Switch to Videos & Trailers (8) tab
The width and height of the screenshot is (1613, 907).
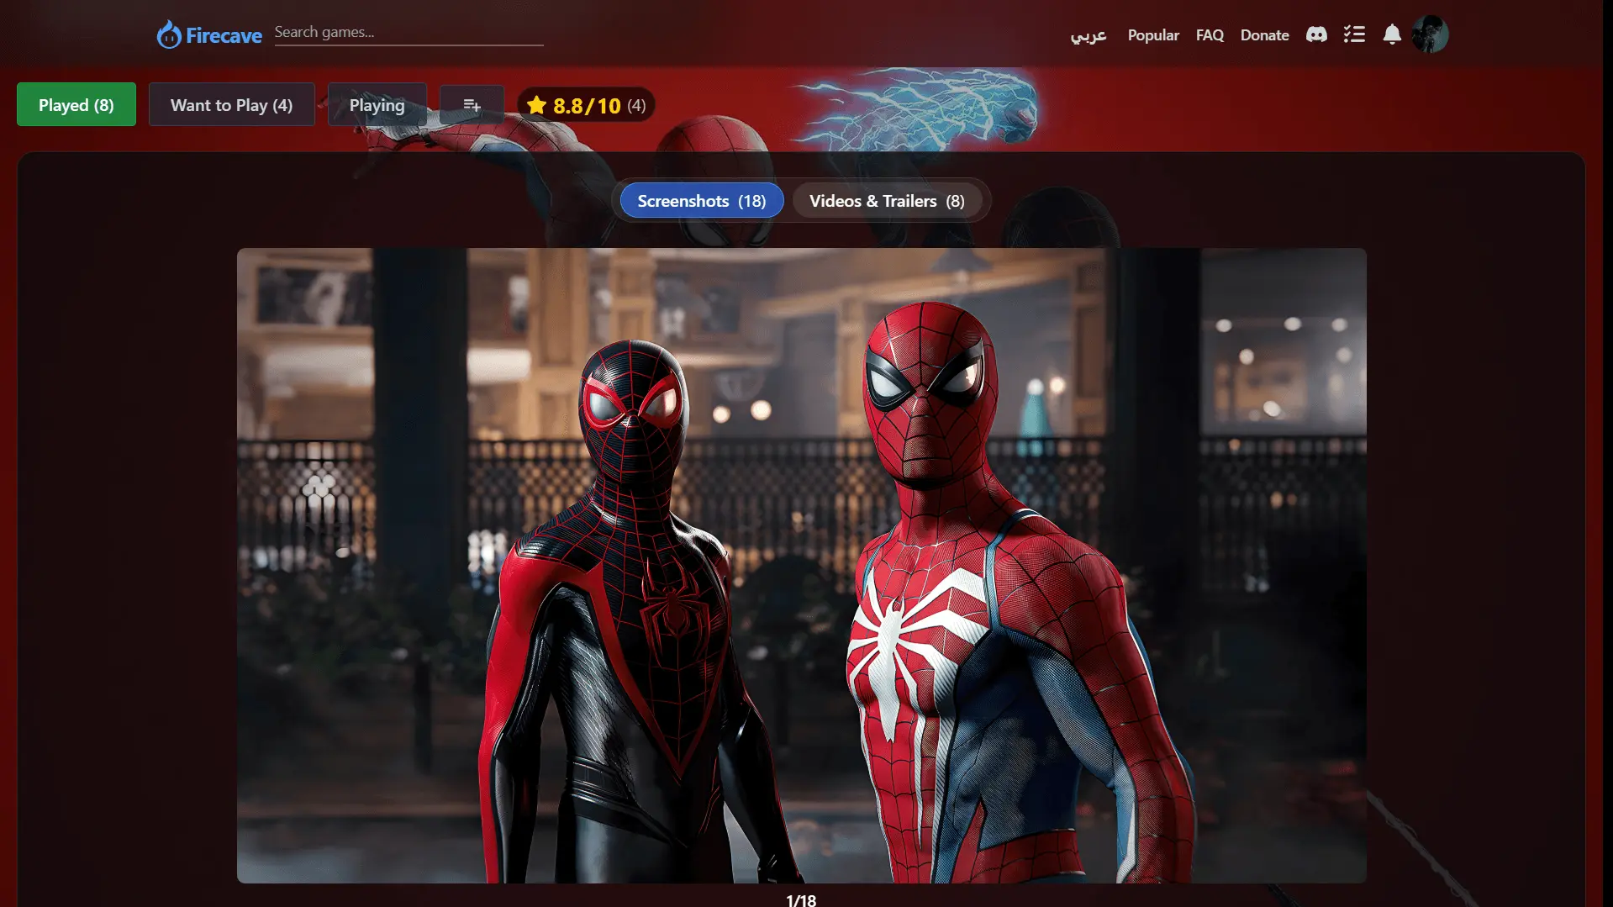[887, 201]
